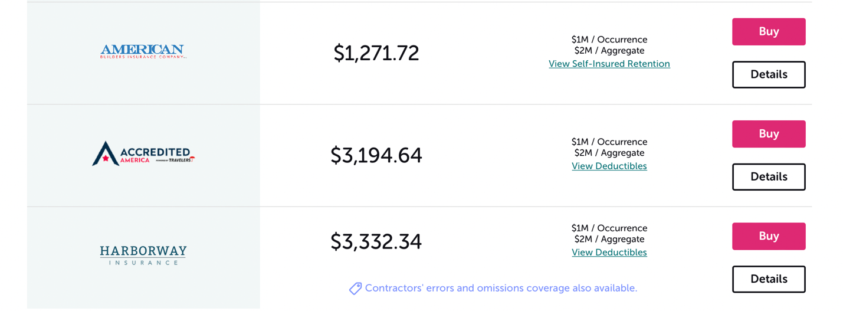843x311 pixels.
Task: Click the price tag icon beside contractors' coverage note
Action: tap(355, 289)
